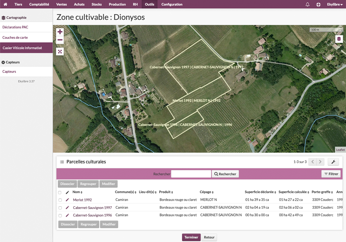Edit Cabernet-Sauvignon 1996 row pencil
346x242 pixels.
67,215
